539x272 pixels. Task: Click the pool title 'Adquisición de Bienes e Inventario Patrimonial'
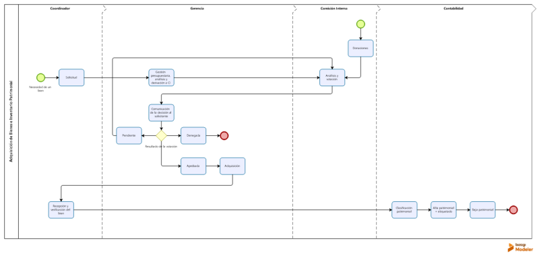pos(11,122)
